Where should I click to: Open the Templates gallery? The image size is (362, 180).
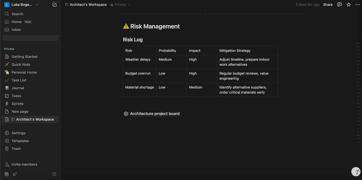(x=20, y=141)
